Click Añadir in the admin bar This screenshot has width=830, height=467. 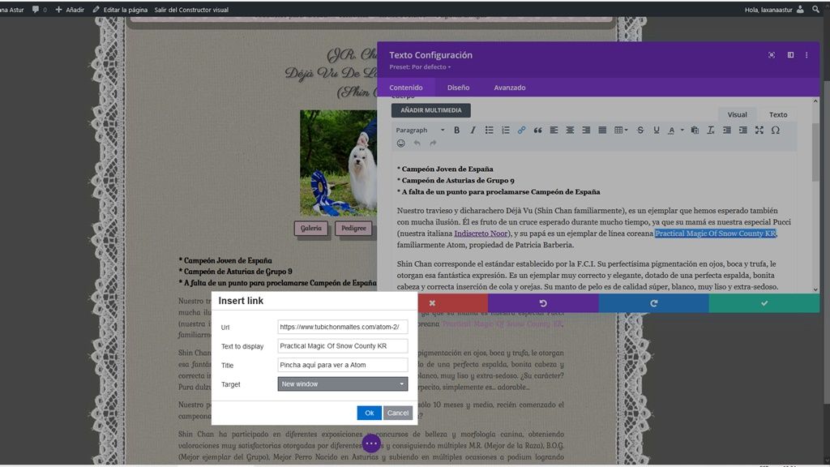(70, 10)
